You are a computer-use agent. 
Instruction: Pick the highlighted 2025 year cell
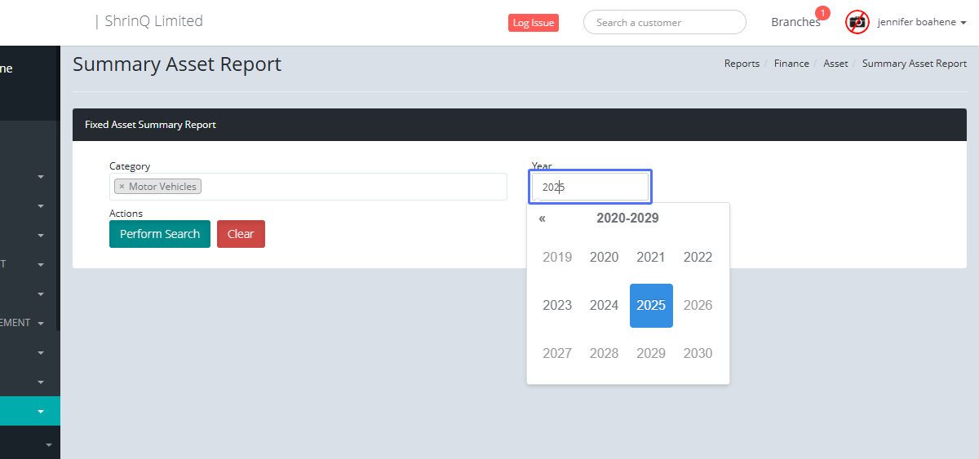click(651, 306)
